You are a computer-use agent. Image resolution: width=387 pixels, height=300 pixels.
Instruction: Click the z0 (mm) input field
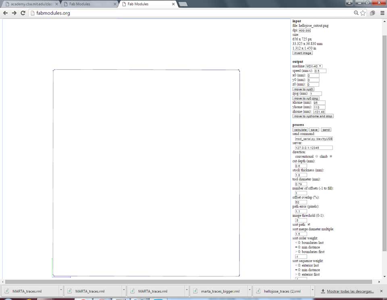tap(313, 84)
